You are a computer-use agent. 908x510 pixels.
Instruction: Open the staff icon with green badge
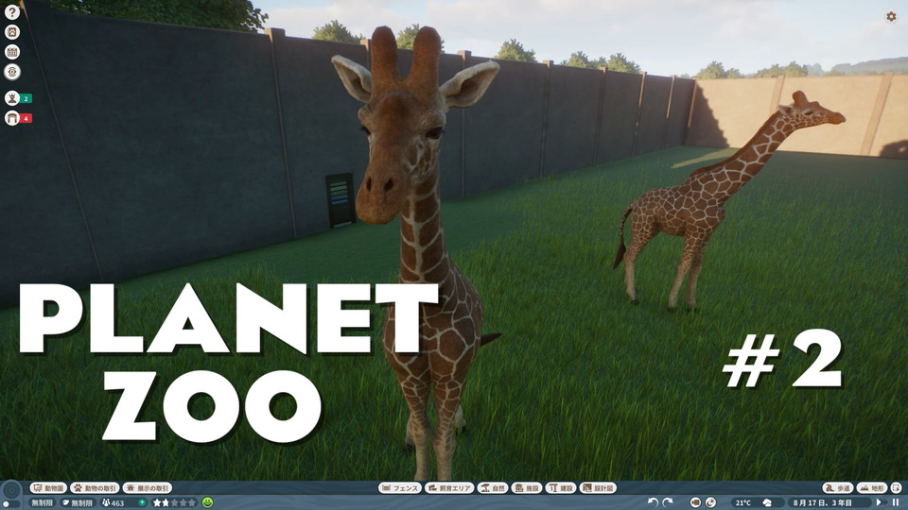12,97
